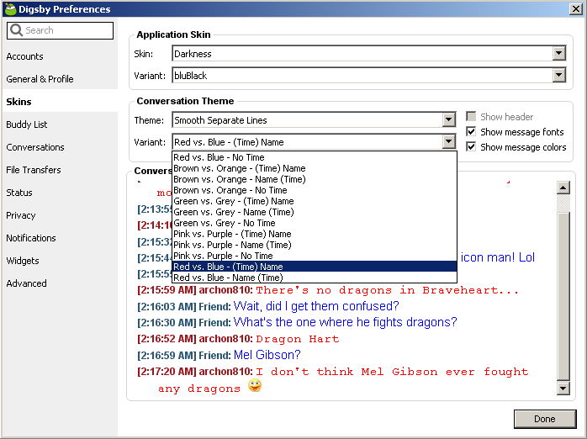Screen dimensions: 587x439
Task: Collapse the conversation Variant dropdown arrow
Action: (448, 142)
